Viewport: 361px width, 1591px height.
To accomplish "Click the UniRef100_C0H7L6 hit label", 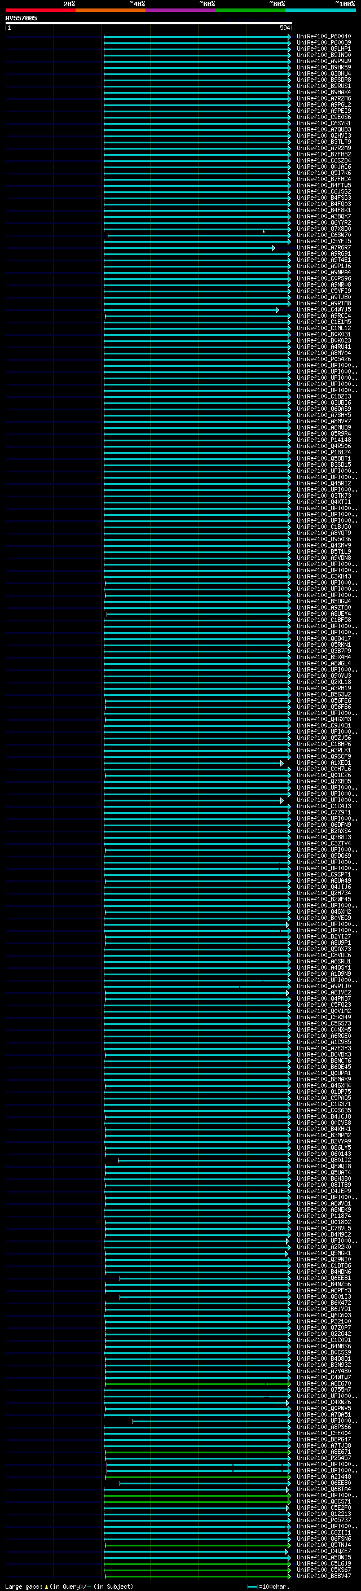I will tap(324, 769).
